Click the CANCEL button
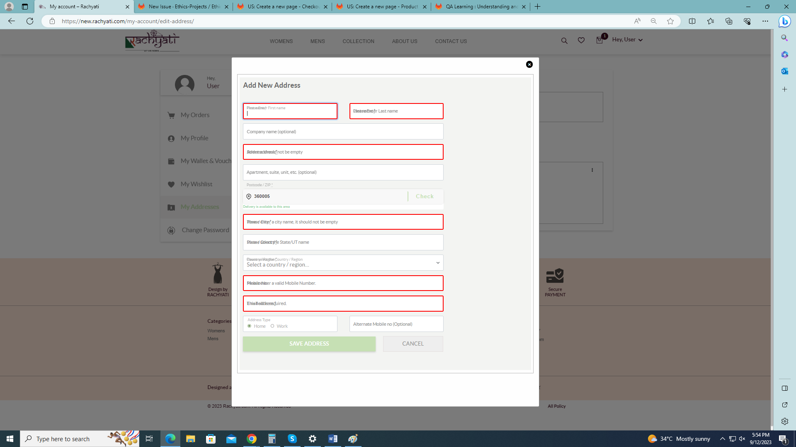 (413, 344)
